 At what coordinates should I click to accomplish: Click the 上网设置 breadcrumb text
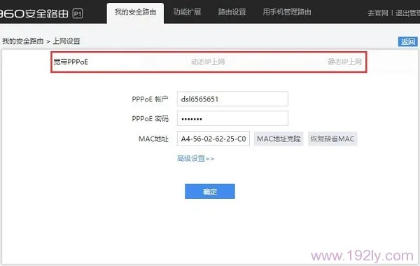pos(66,41)
